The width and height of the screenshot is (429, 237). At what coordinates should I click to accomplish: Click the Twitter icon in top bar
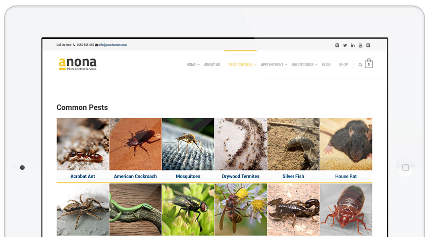tap(345, 45)
